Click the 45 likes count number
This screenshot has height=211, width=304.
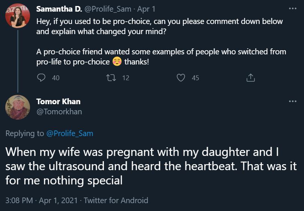(x=195, y=78)
